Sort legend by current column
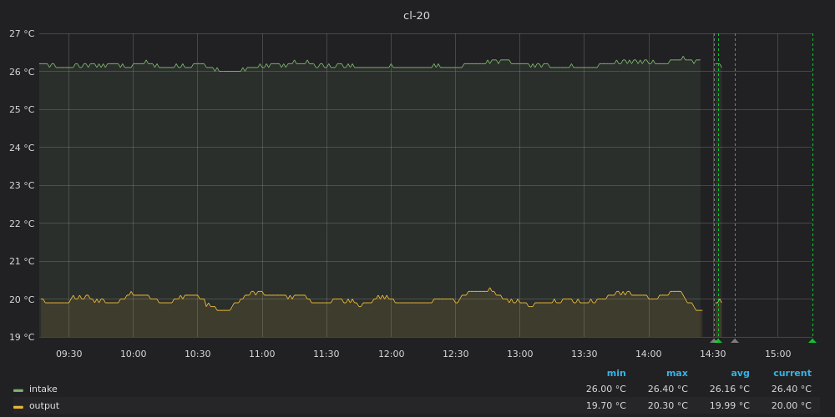835x417 pixels. (792, 374)
